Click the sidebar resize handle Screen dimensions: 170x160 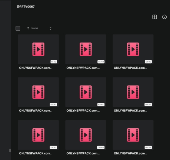click(x=10, y=151)
